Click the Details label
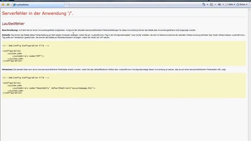 tap(6, 35)
